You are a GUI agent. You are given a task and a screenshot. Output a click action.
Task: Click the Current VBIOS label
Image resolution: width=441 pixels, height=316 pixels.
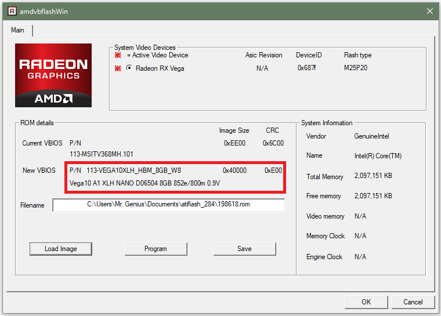tap(42, 143)
